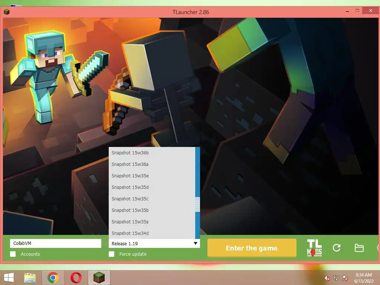Pick Snapshot 15w35b in list
The image size is (380, 285).
pos(152,210)
